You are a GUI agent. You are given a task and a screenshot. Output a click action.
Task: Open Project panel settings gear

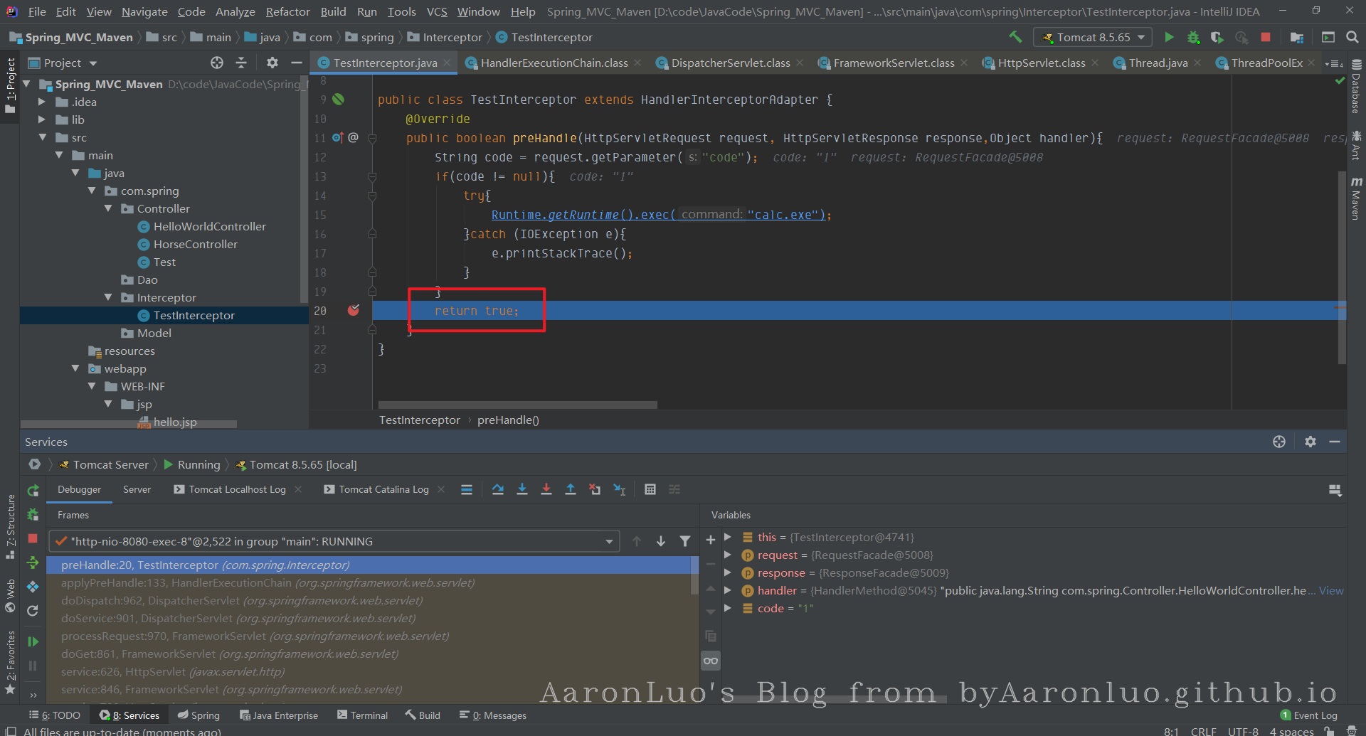[272, 63]
